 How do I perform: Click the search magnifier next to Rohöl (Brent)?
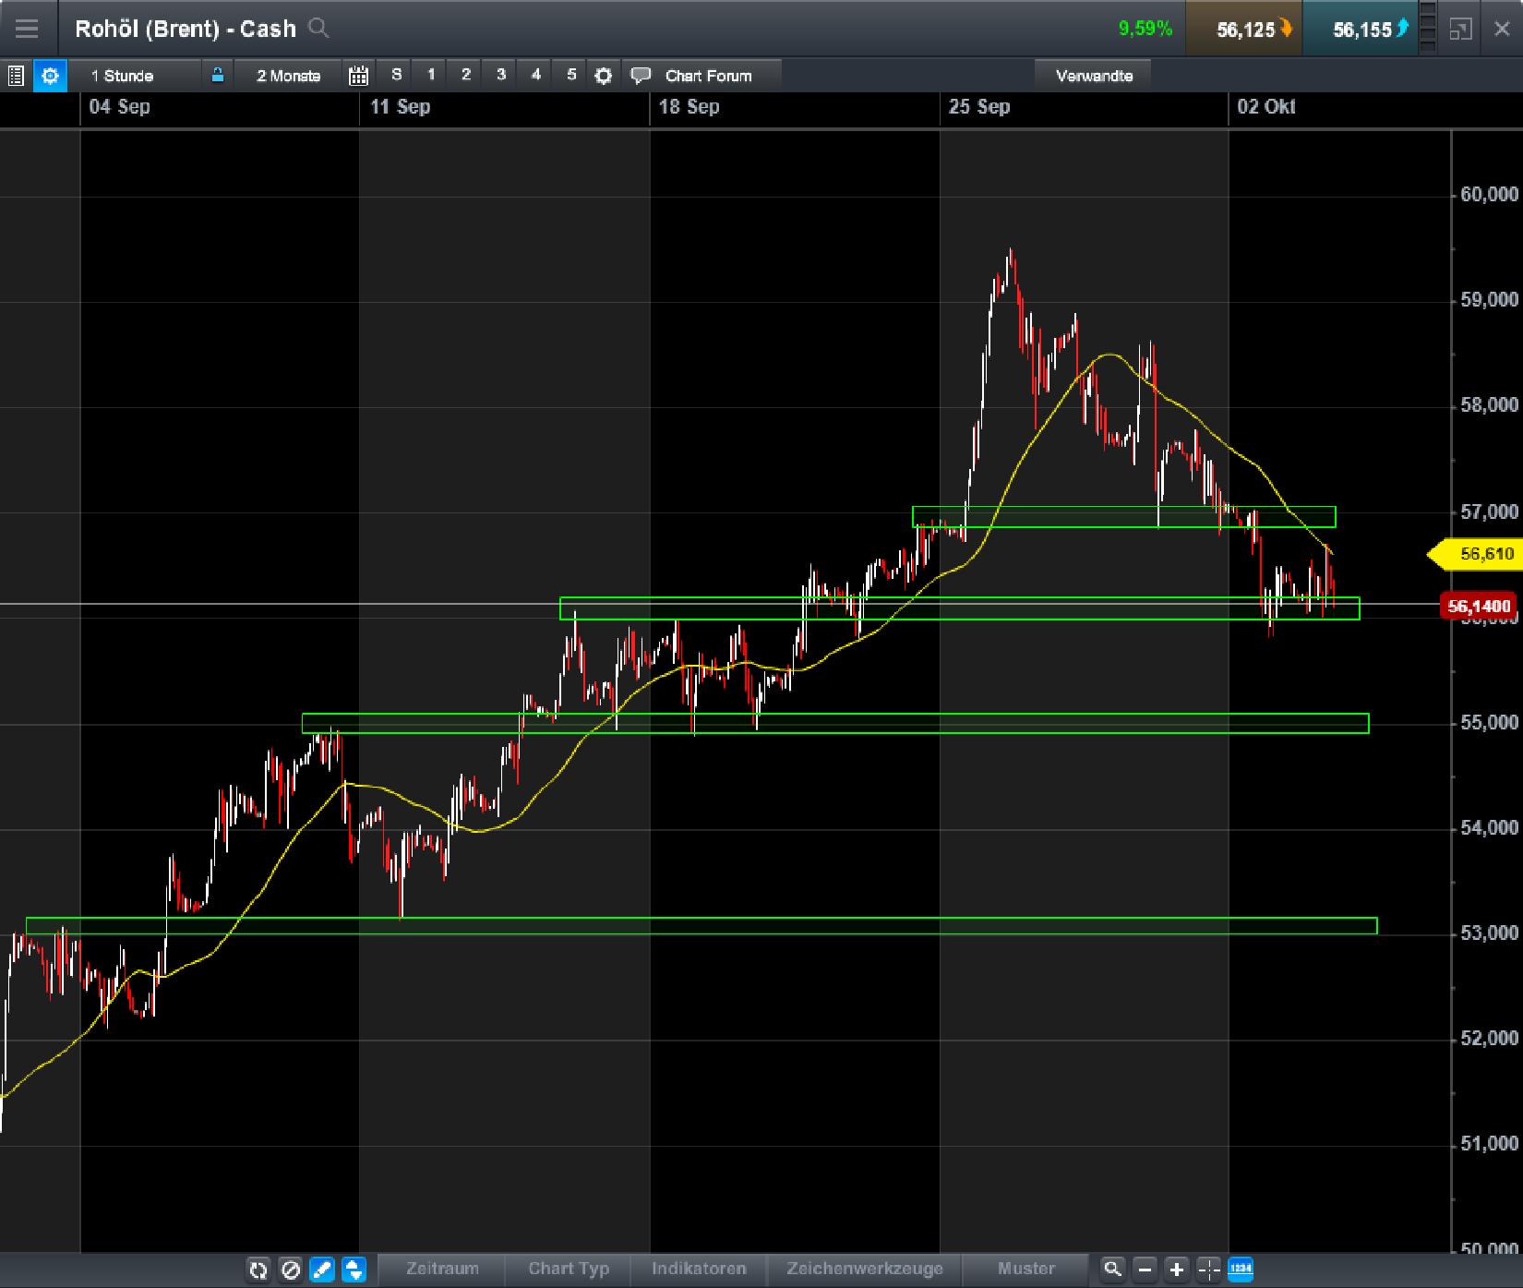click(318, 29)
